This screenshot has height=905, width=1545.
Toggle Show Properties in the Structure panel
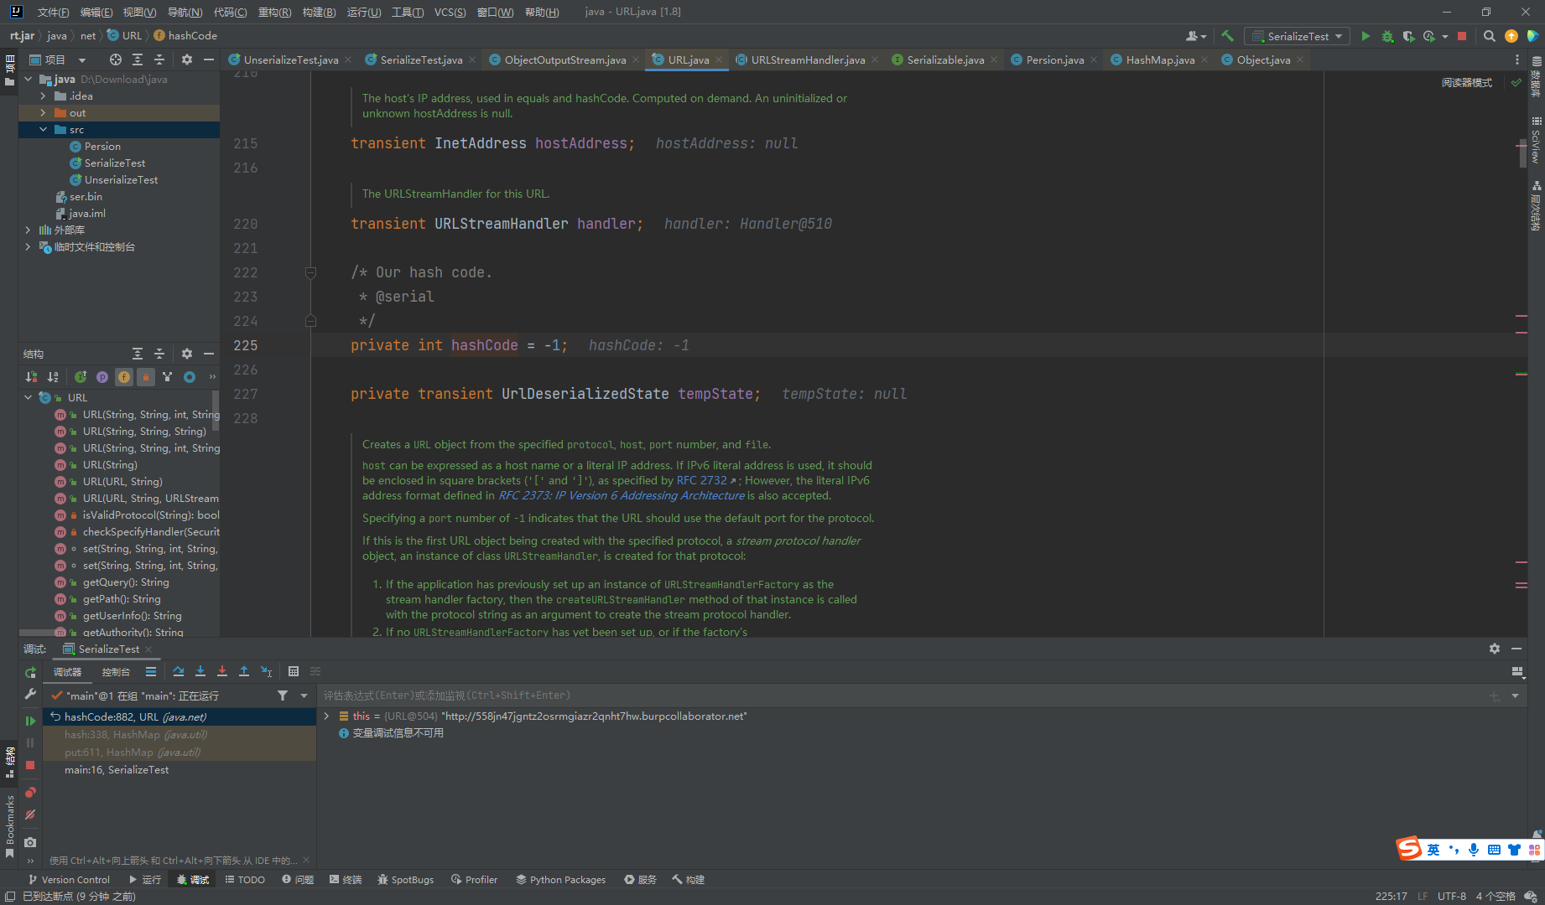pos(102,377)
